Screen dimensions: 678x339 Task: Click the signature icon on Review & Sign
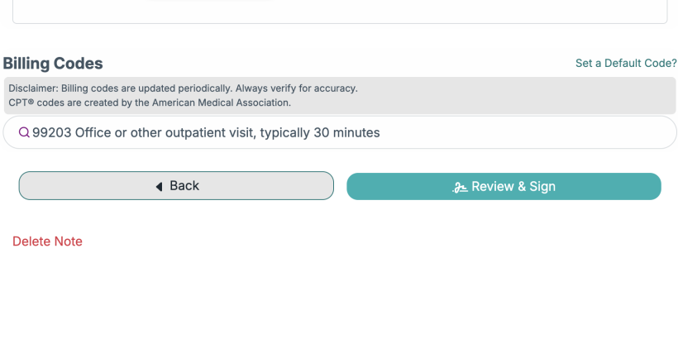(x=461, y=187)
